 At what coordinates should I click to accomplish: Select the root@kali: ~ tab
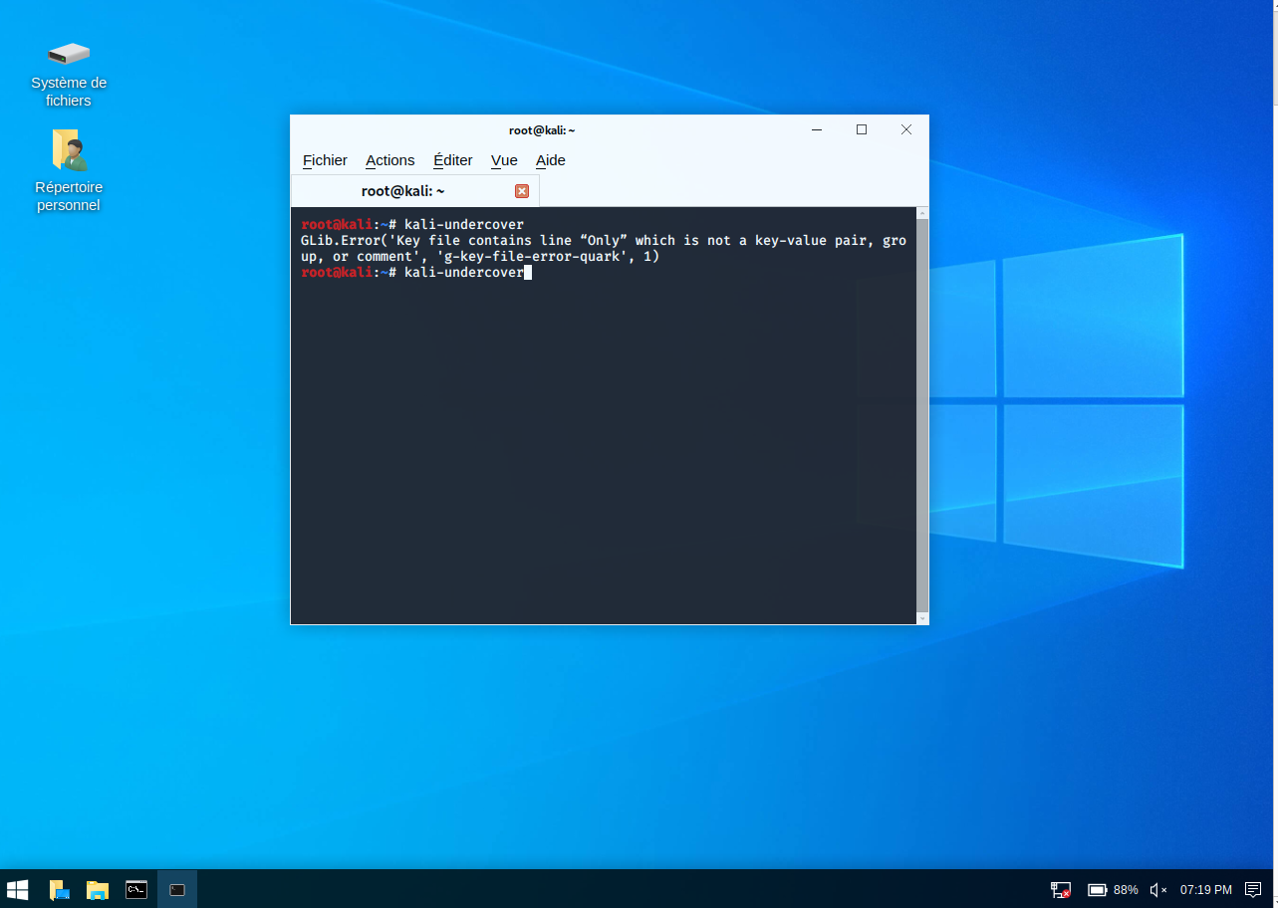click(x=403, y=191)
